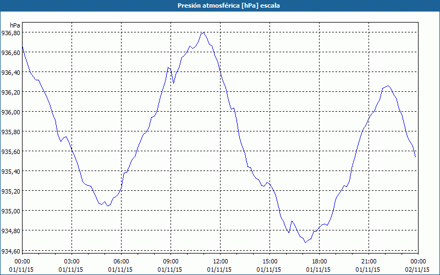Click the 09:00 time axis label
This screenshot has height=275, width=440.
(x=171, y=262)
